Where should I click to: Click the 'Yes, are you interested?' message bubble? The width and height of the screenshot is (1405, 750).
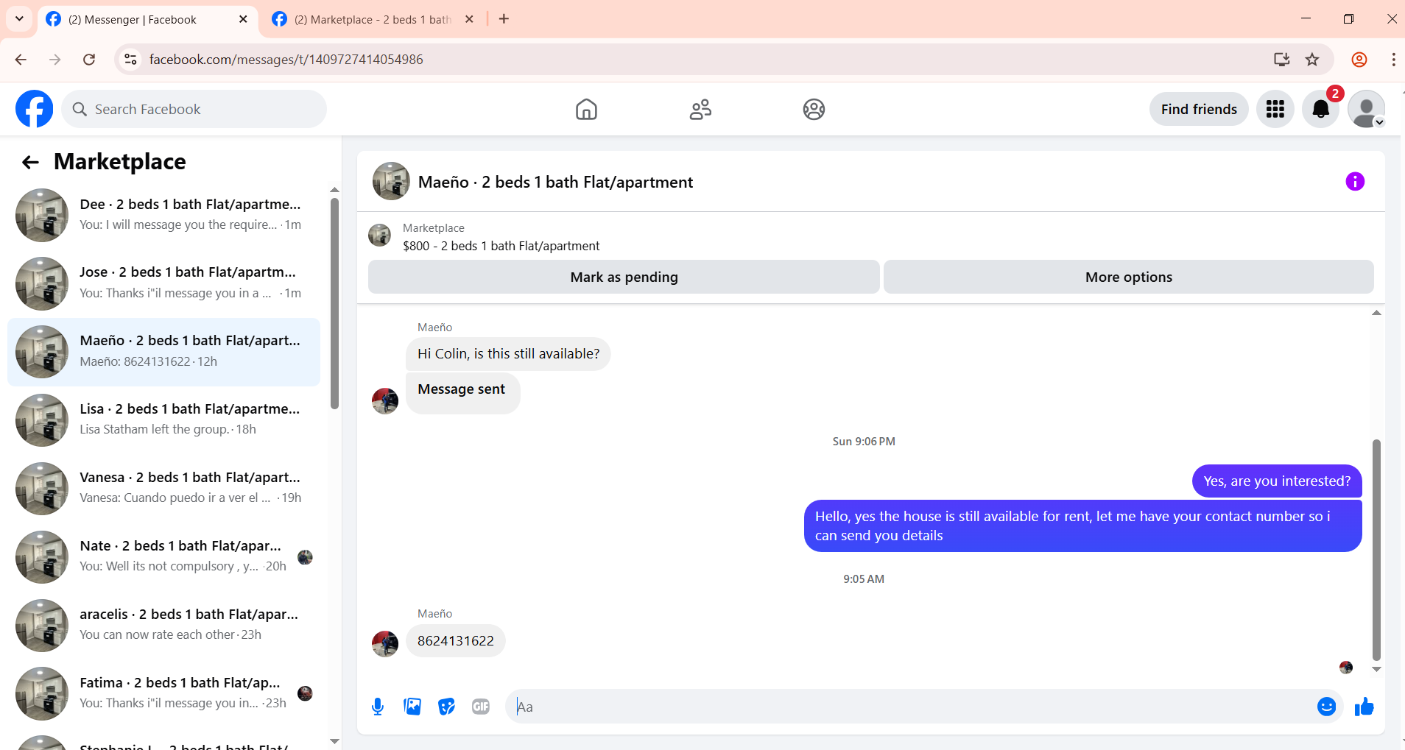coord(1277,481)
